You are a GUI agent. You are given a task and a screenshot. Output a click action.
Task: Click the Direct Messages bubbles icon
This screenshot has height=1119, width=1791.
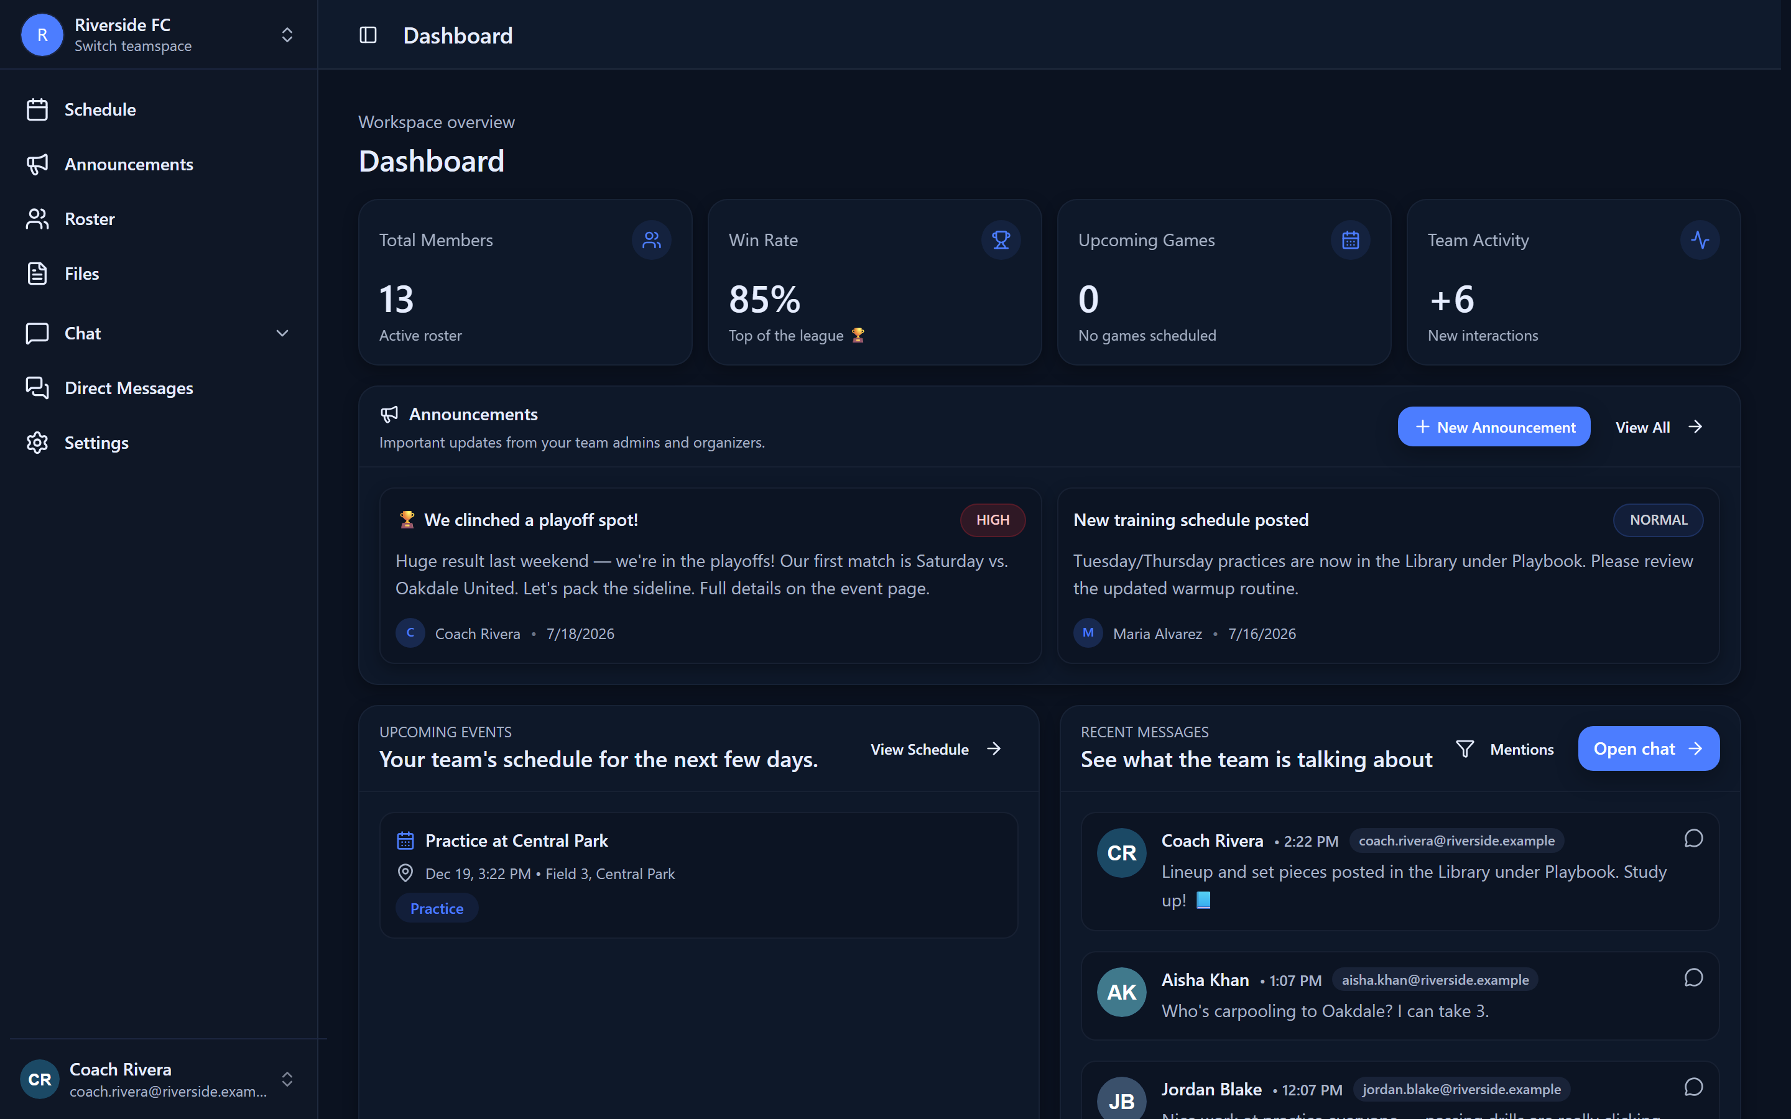37,388
